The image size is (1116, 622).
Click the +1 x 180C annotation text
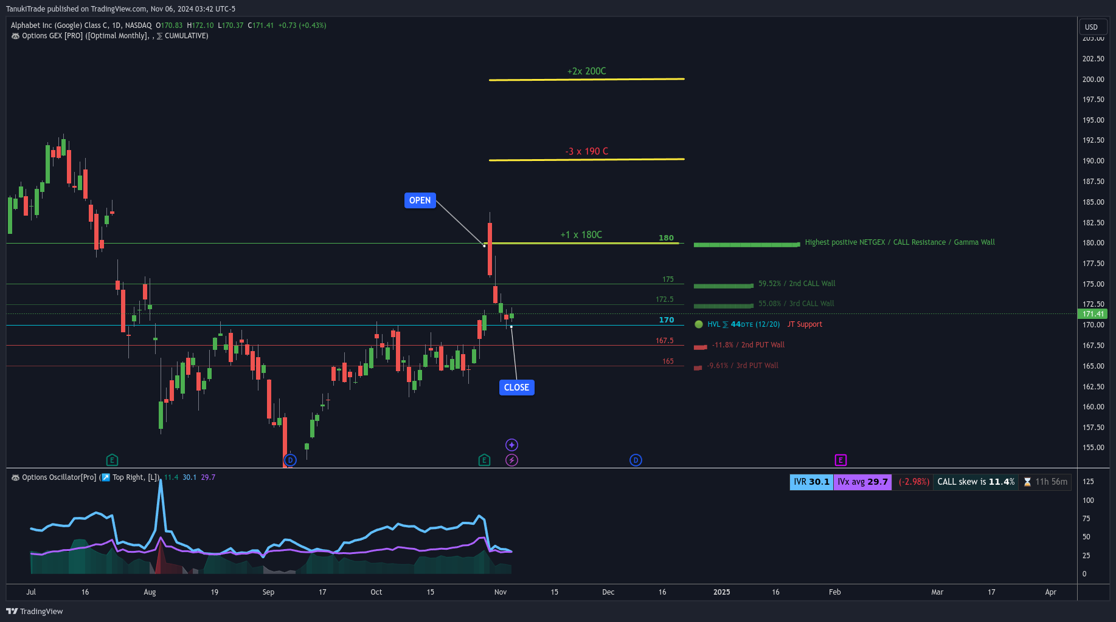581,234
